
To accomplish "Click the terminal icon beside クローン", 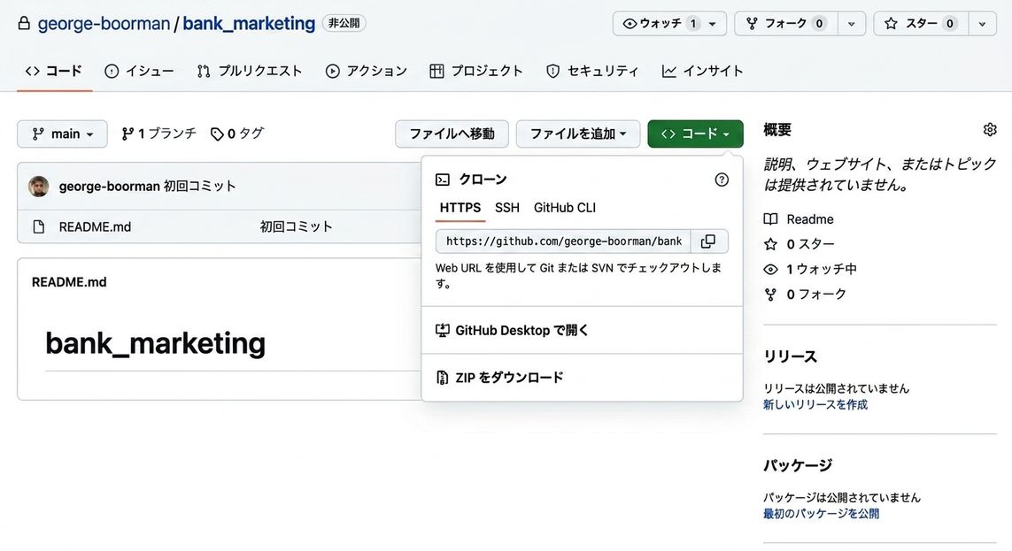I will tap(443, 180).
